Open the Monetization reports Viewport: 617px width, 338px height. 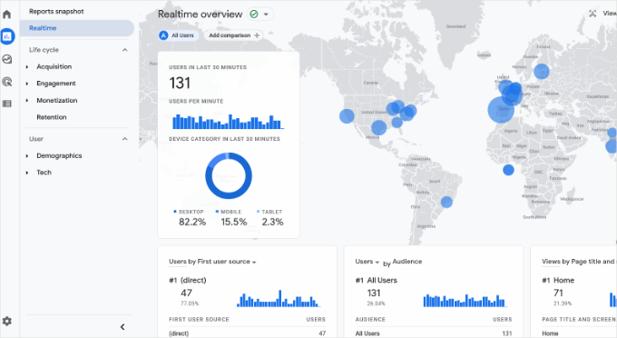57,101
